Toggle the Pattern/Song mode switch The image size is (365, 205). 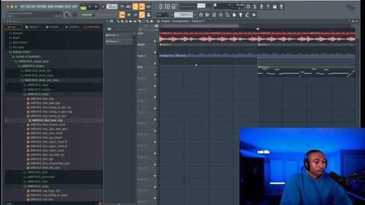point(83,7)
